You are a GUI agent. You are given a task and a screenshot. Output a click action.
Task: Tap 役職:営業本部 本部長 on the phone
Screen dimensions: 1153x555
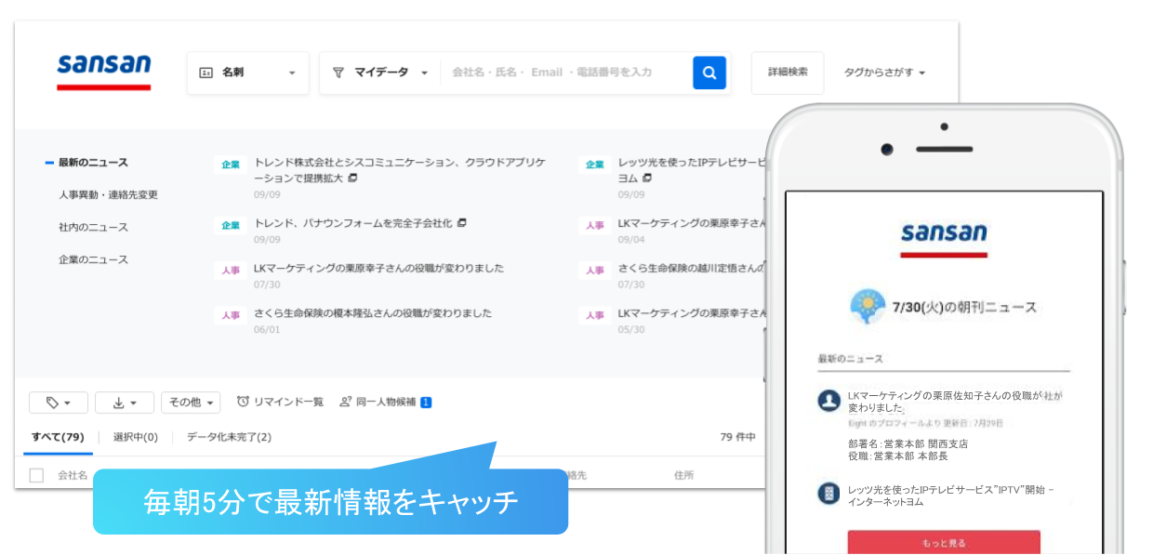pyautogui.click(x=897, y=456)
